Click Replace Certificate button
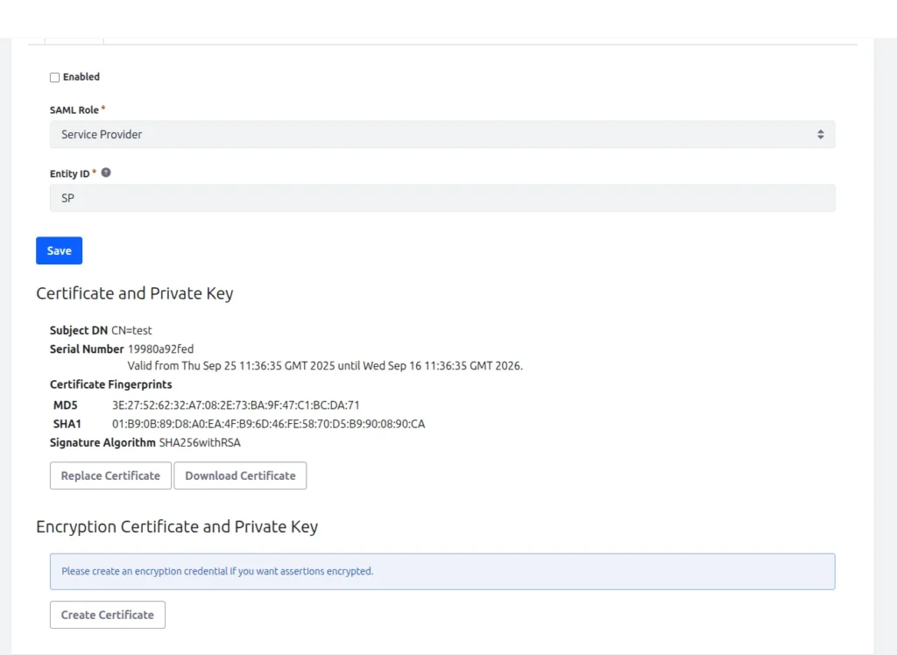Viewport: 897px width, 655px height. [x=110, y=475]
